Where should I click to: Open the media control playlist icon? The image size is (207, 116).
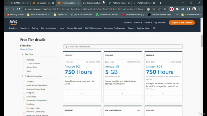(x=183, y=9)
